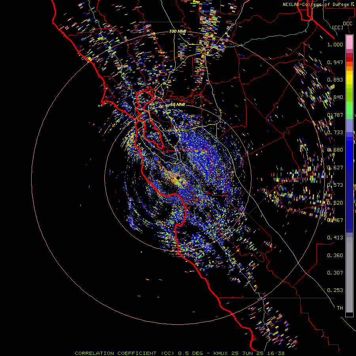
Task: Click the black radar site dot at the rings' center
Action: (x=178, y=179)
